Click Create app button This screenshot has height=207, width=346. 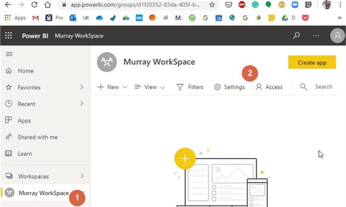312,62
